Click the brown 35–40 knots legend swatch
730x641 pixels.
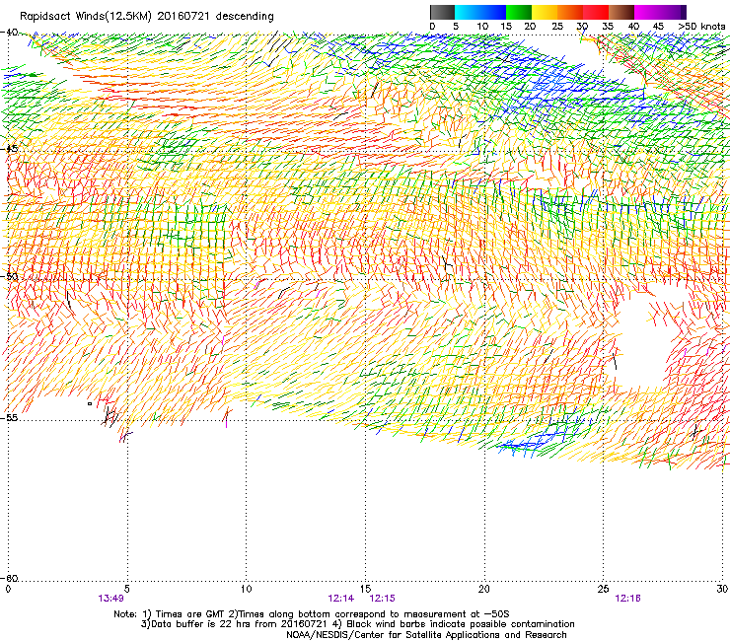[621, 12]
